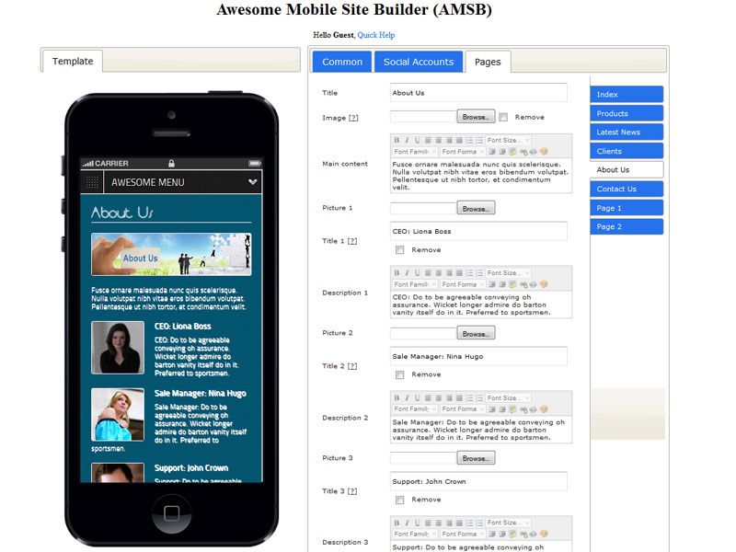The image size is (736, 552).
Task: Open the Products page item
Action: (x=627, y=113)
